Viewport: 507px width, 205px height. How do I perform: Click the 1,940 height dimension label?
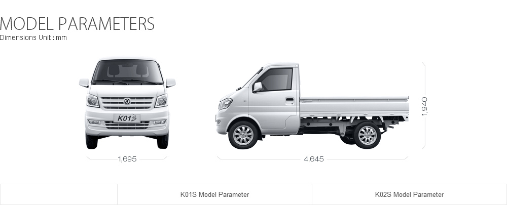[424, 106]
